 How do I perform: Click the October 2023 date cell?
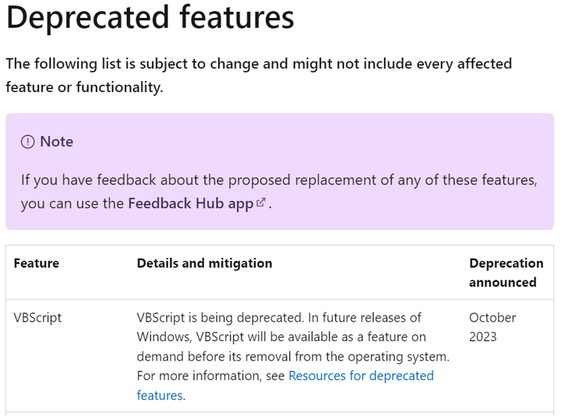click(492, 327)
